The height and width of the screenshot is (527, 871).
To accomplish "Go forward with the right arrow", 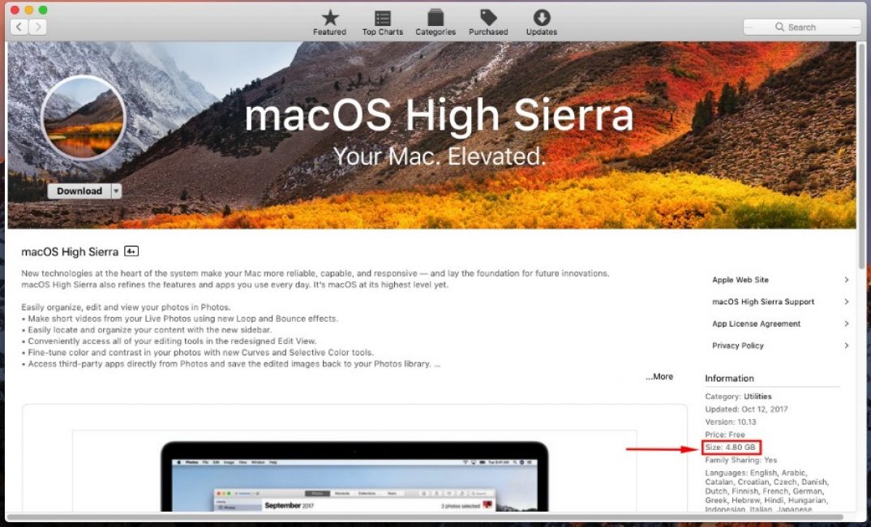I will [37, 27].
